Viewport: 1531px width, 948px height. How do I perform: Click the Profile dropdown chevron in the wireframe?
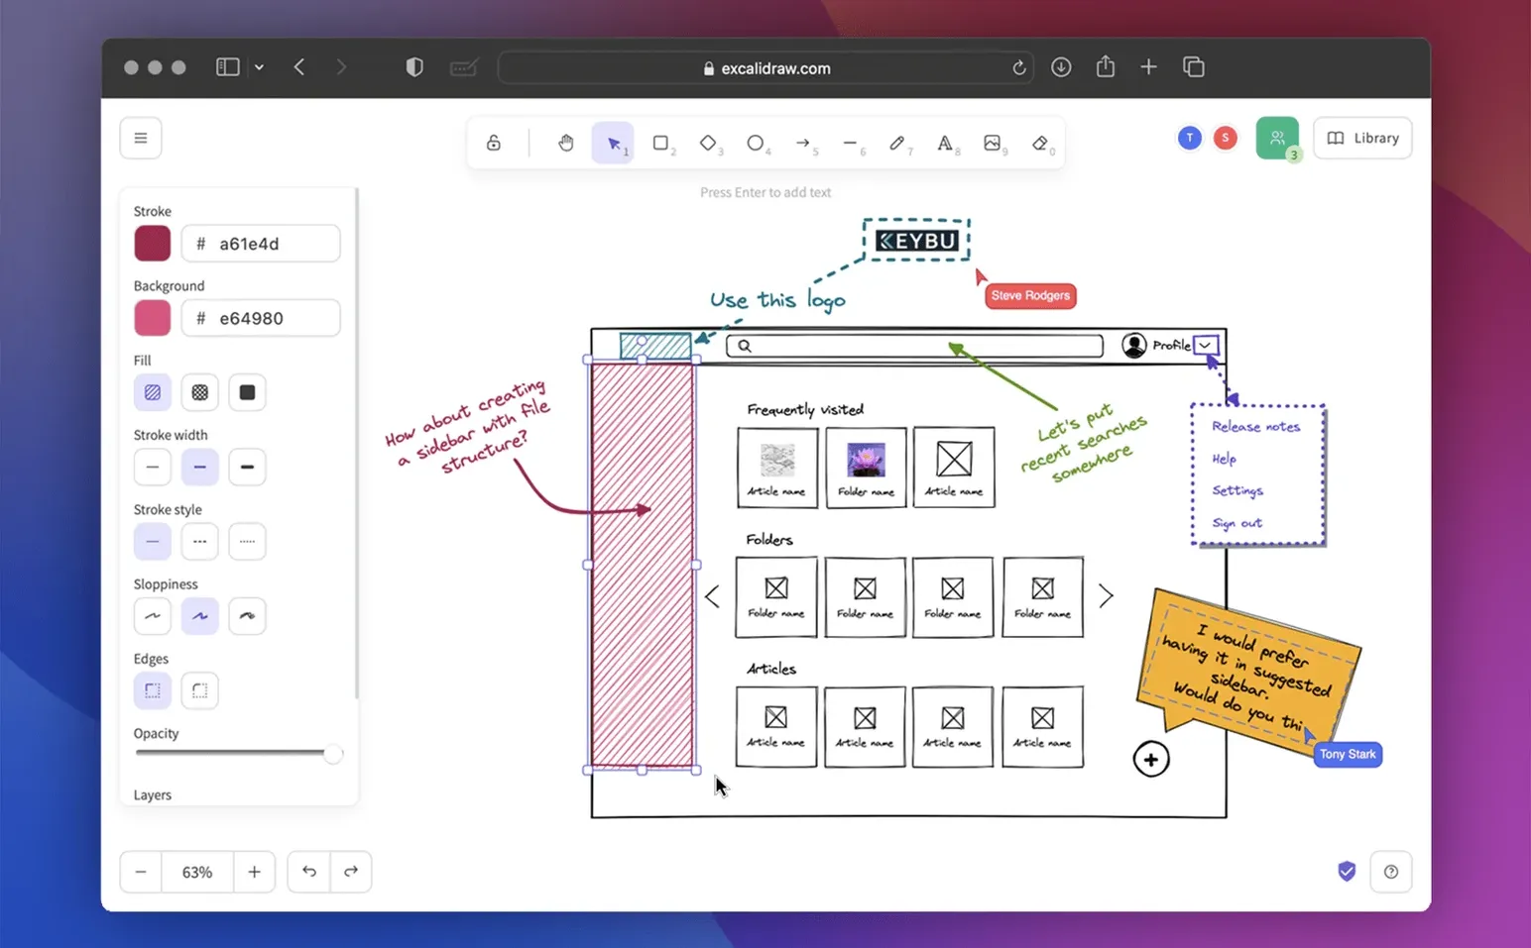pyautogui.click(x=1206, y=345)
